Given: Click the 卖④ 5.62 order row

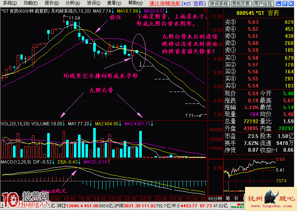Looking at the screenshot, I should coord(259,29).
